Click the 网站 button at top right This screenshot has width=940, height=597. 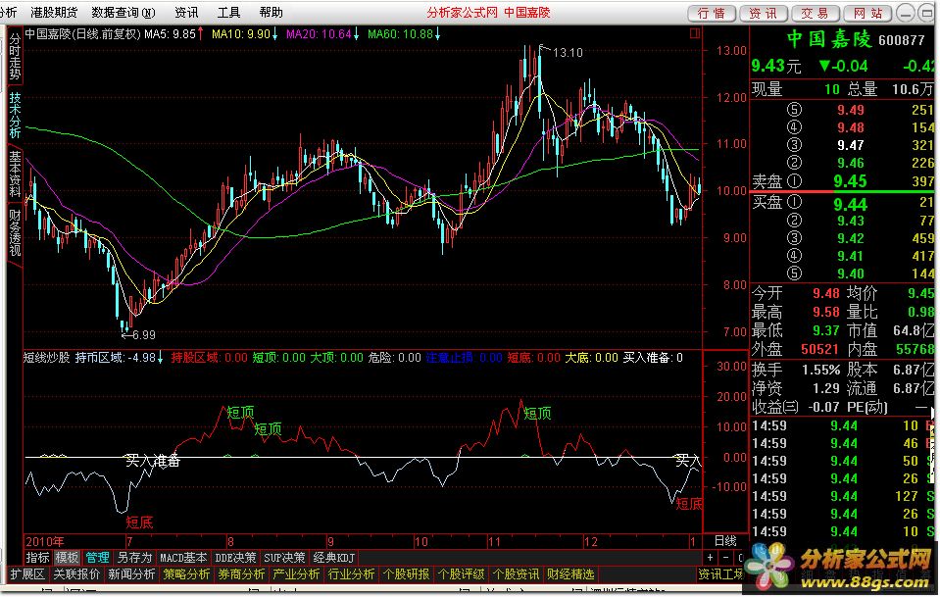click(868, 13)
